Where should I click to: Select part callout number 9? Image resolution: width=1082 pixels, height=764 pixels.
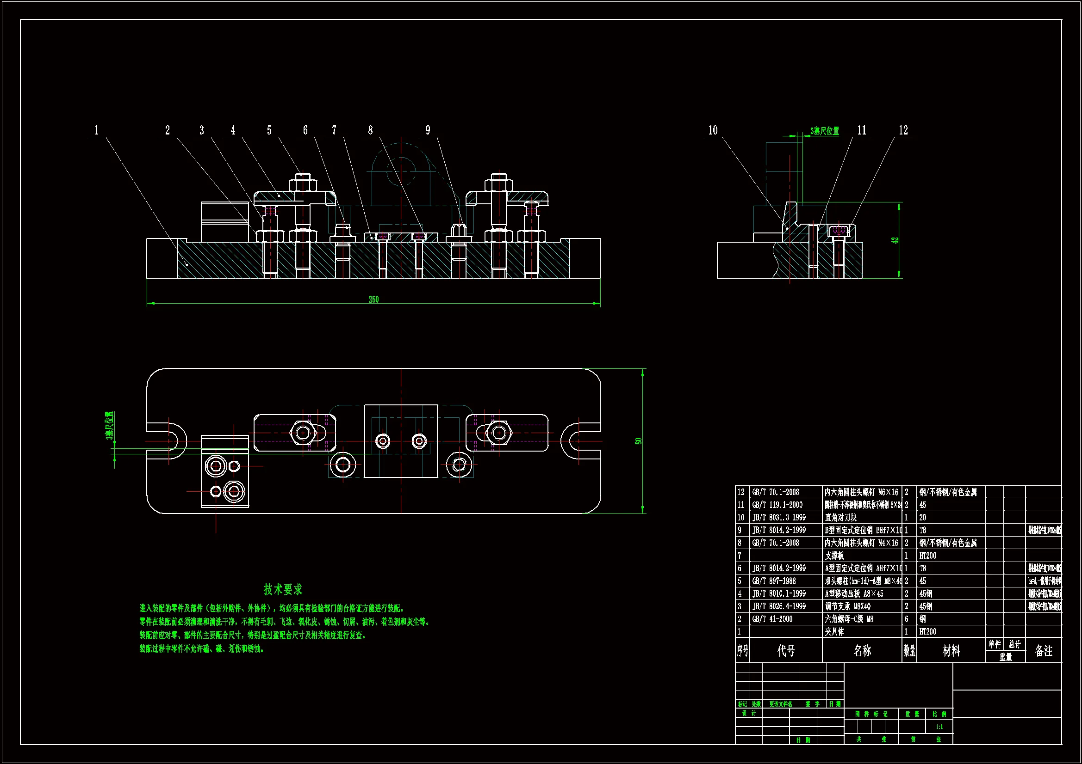pyautogui.click(x=428, y=130)
